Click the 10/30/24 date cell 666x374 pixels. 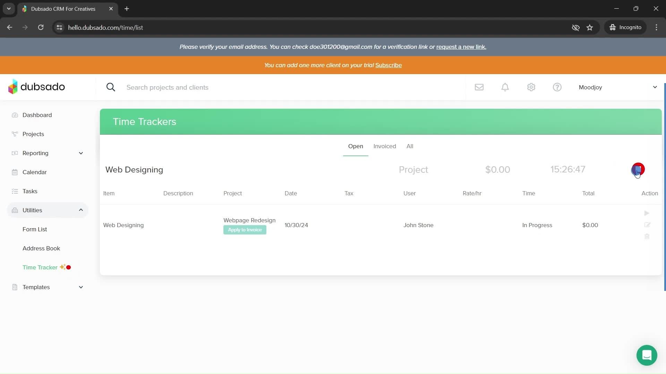coord(296,225)
